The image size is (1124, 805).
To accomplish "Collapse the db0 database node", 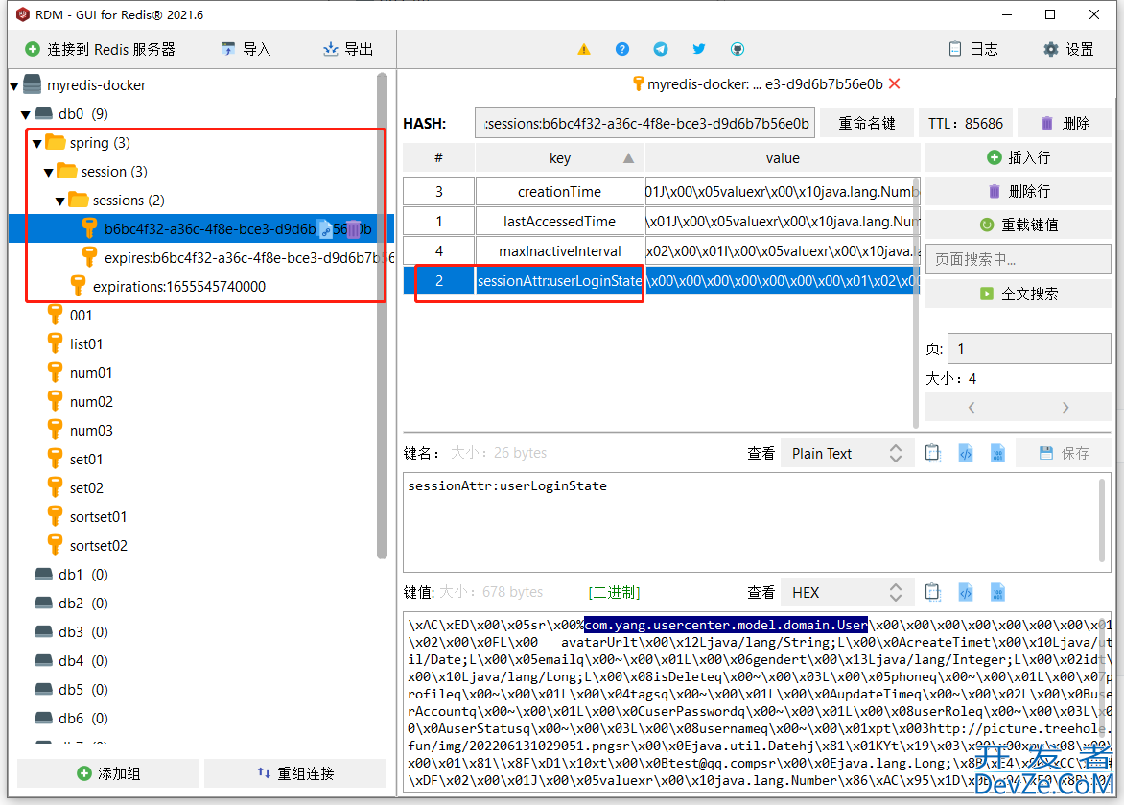I will coord(26,115).
